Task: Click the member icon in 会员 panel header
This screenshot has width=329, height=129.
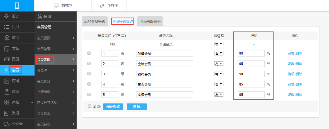Action: 40,16
